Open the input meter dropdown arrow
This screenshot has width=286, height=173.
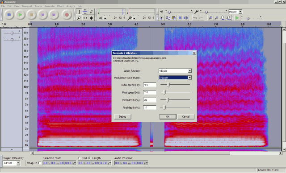tap(134, 18)
